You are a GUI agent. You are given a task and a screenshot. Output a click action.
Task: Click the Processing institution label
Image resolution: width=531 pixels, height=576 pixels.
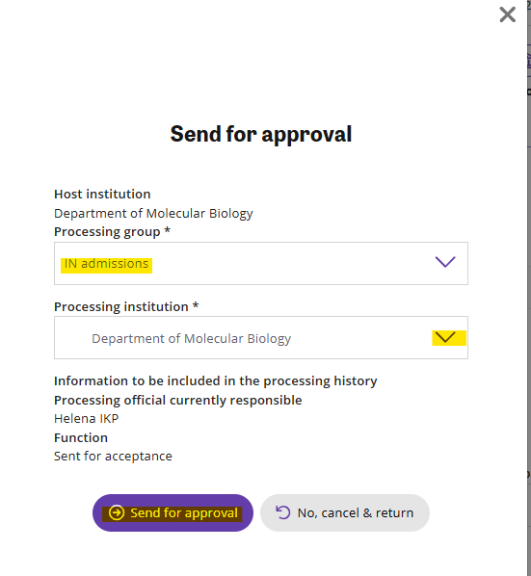126,306
